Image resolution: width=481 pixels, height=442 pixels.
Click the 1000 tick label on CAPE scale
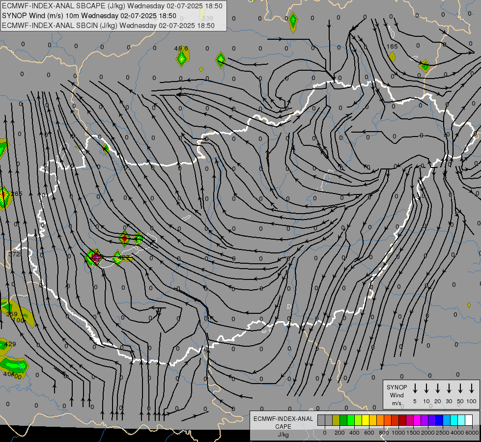click(398, 433)
